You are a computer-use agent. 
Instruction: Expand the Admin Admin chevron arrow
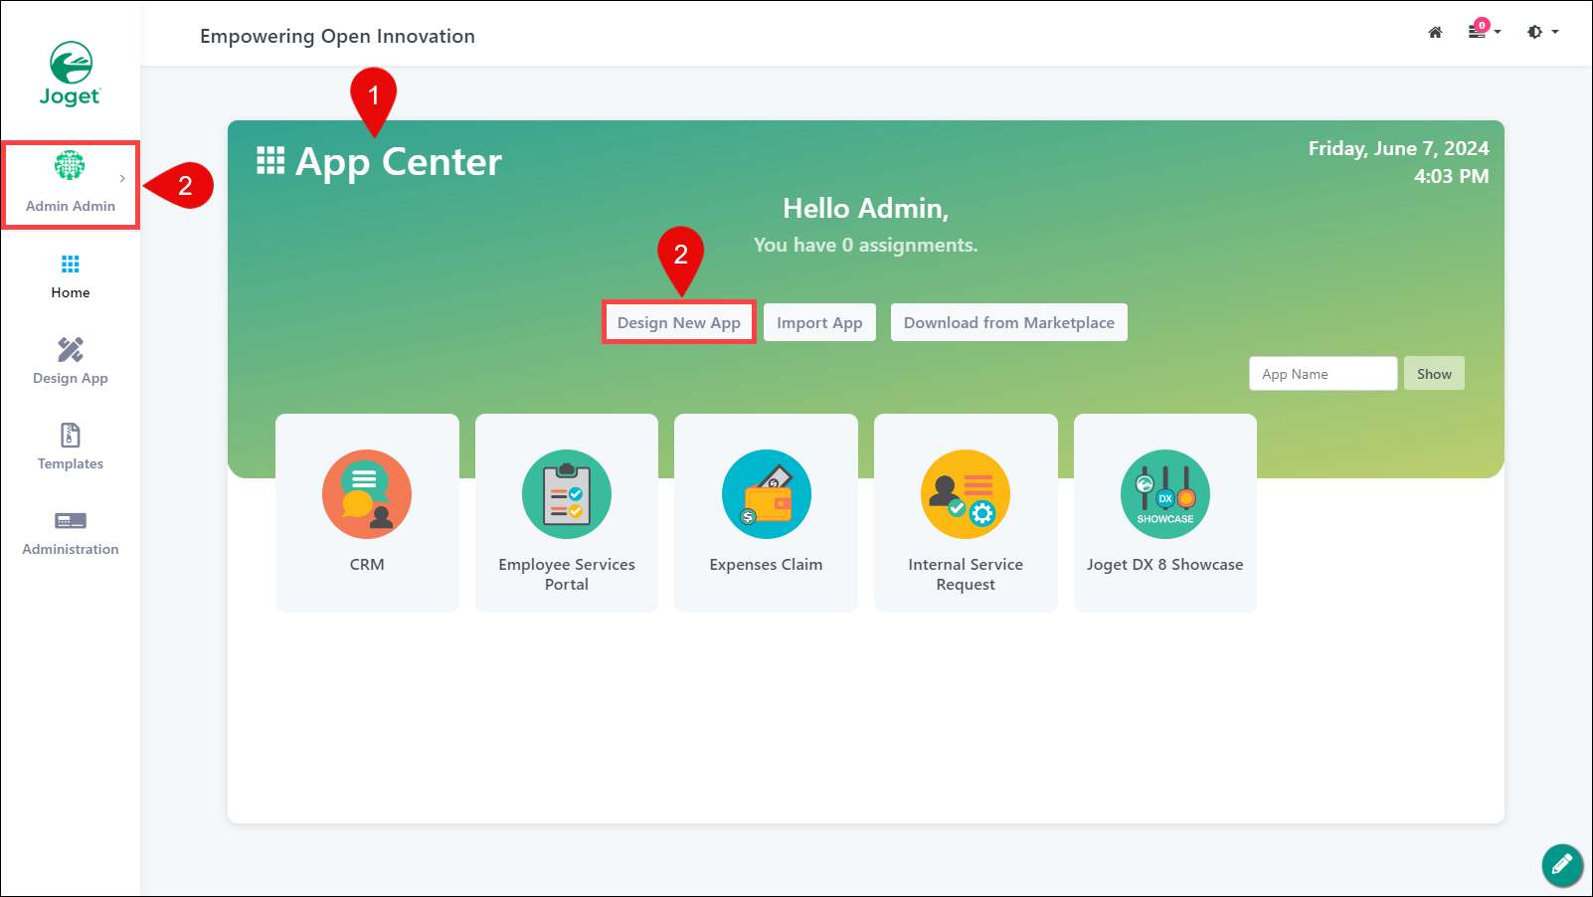tap(122, 179)
